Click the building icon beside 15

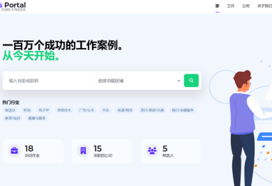(x=83, y=151)
